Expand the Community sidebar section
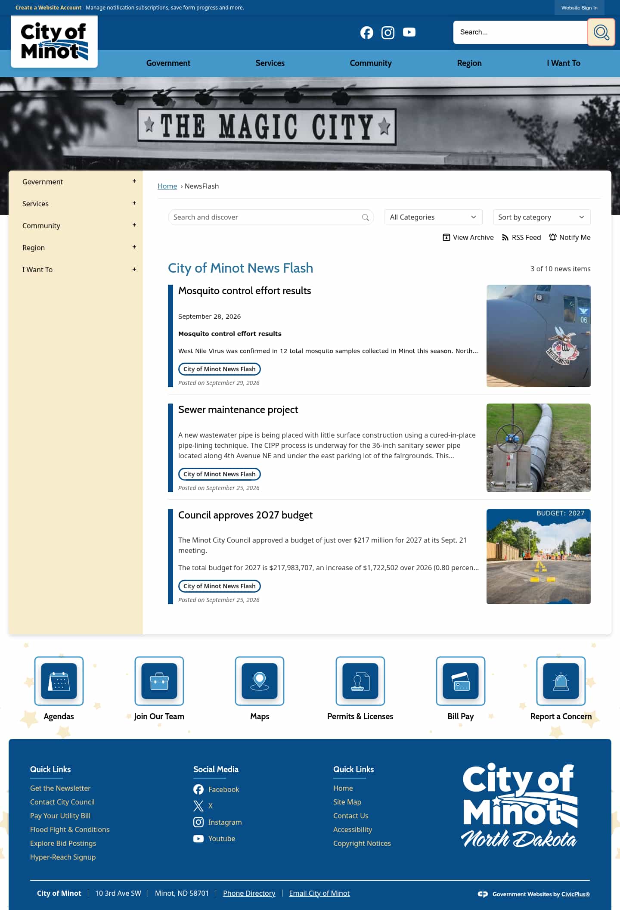This screenshot has width=620, height=910. (134, 225)
